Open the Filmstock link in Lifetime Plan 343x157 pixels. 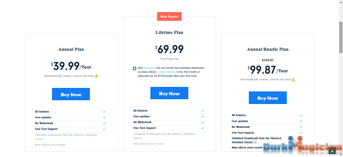click(149, 68)
